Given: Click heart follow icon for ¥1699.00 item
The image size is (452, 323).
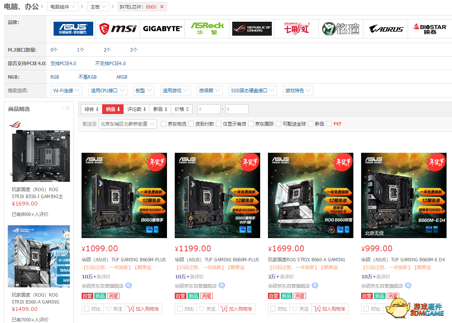Looking at the screenshot, I should coord(295,309).
